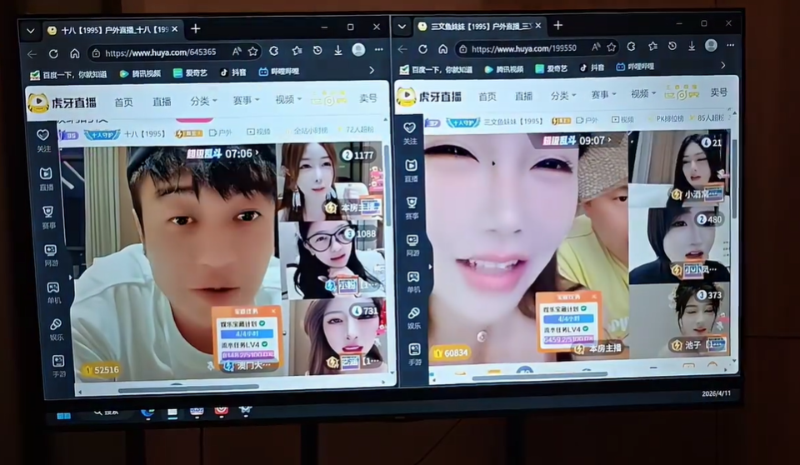Close task popup in right stream
Viewport: 800px width, 465px height.
tap(593, 297)
